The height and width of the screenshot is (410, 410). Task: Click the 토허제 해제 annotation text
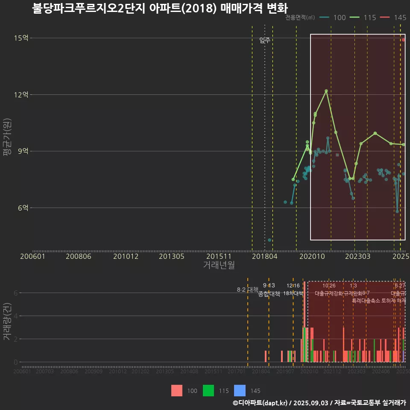393,301
